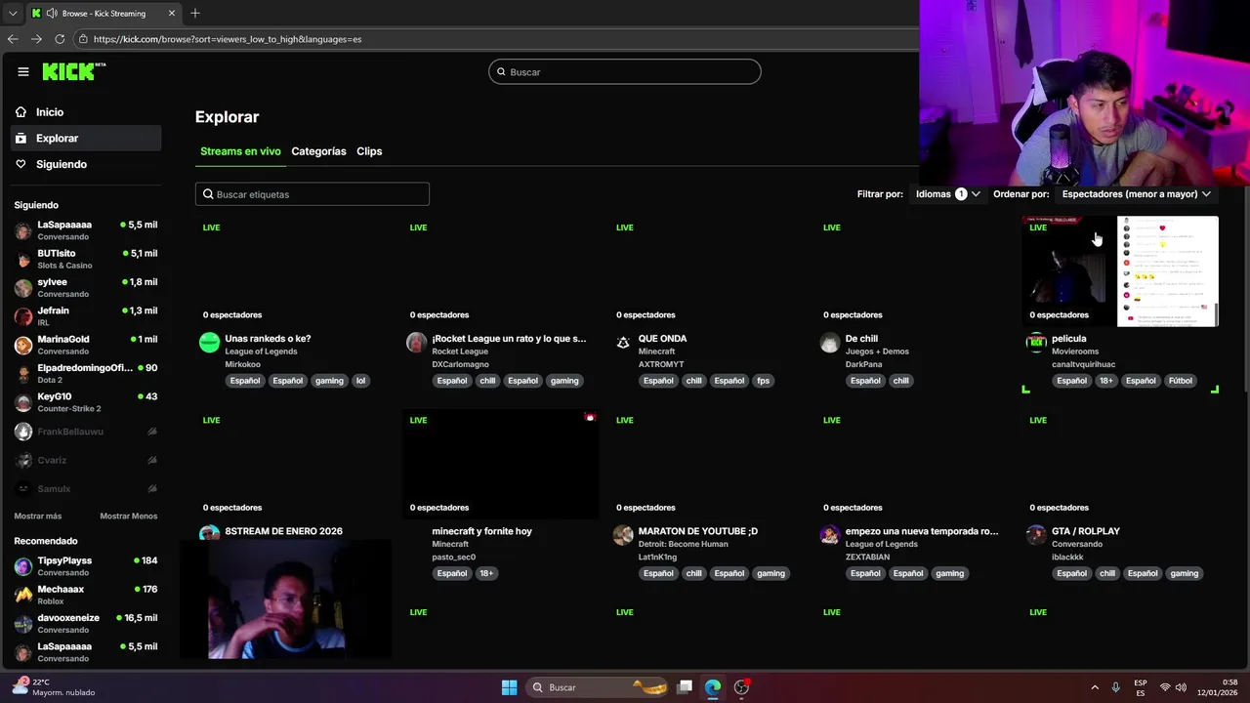Click 18+ tag on pasto_sec0 card
Screen dimensions: 1250x703
click(486, 573)
